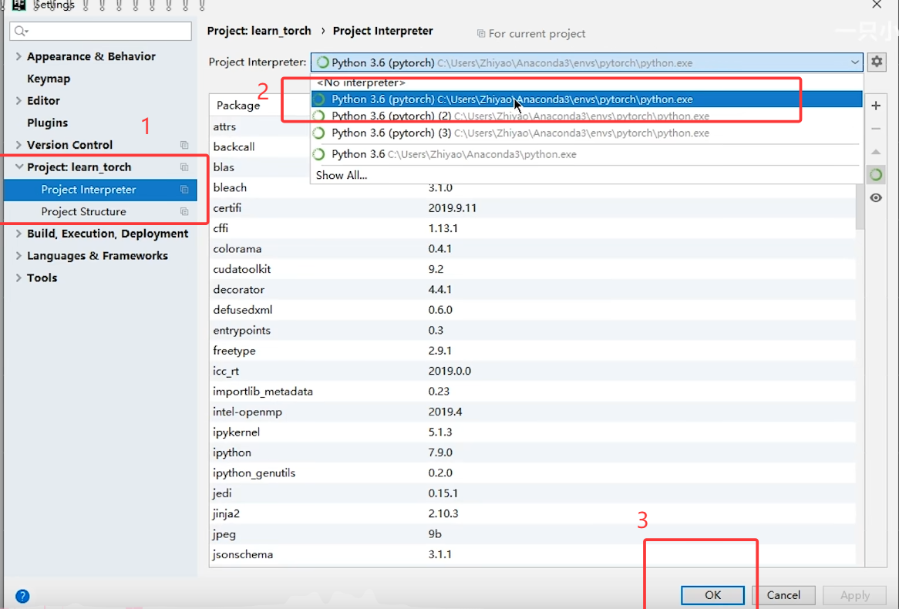The width and height of the screenshot is (899, 609).
Task: Select the colorama package row
Action: [533, 249]
